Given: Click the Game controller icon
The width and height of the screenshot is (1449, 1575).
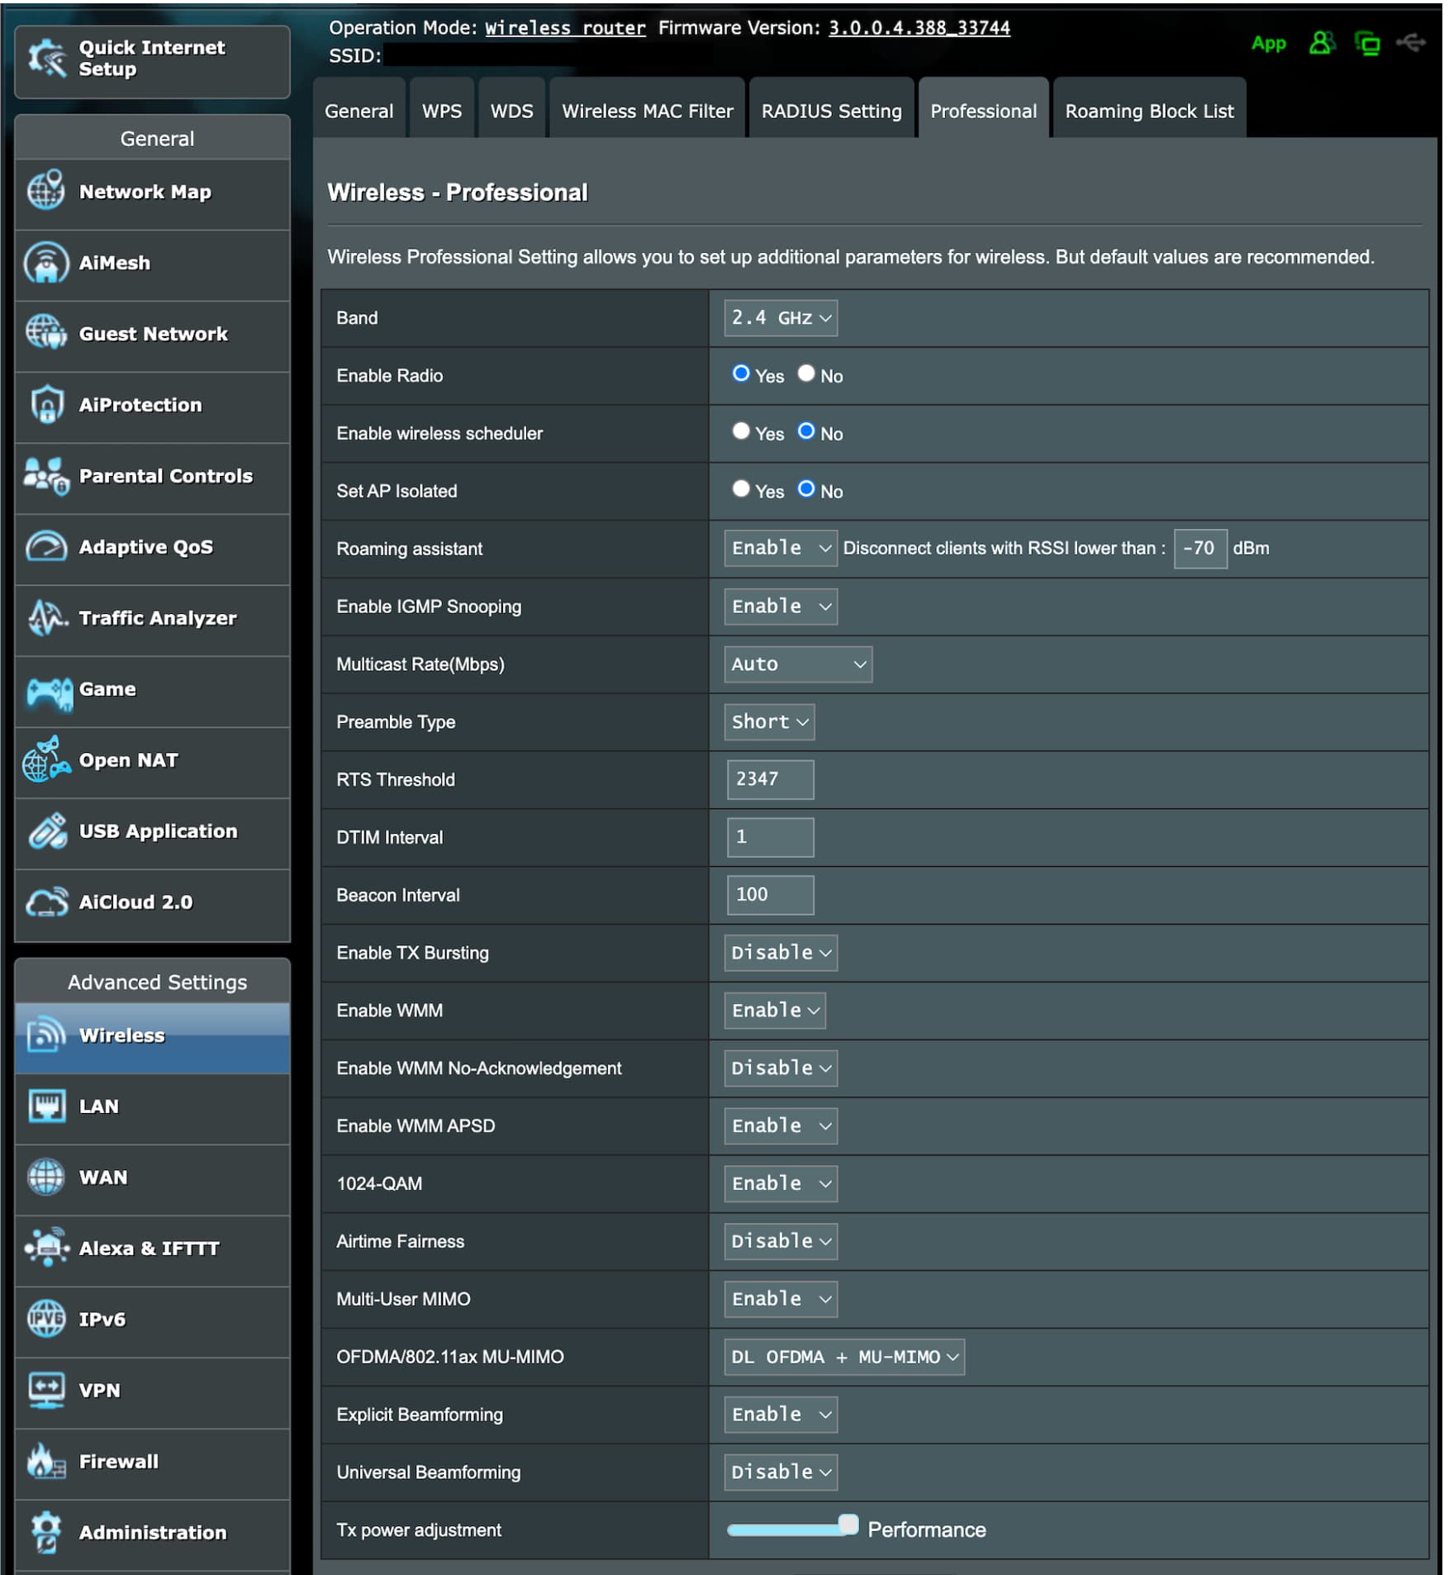Looking at the screenshot, I should pos(50,692).
